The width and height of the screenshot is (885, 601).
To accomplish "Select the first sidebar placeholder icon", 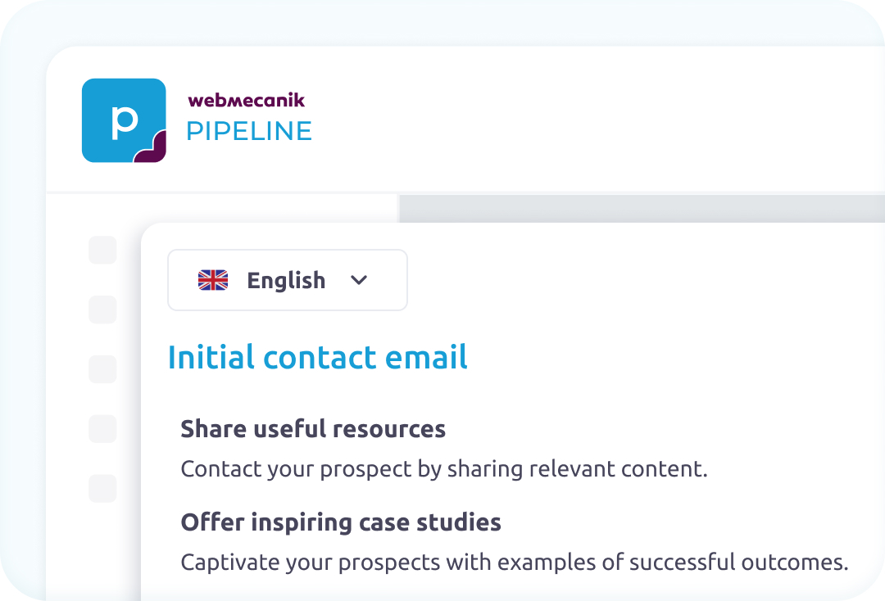I will [102, 251].
